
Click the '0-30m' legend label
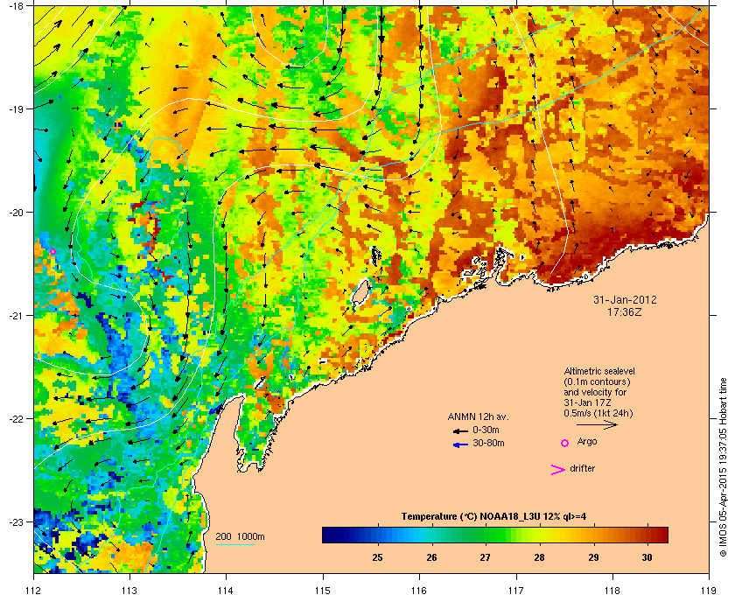[486, 430]
